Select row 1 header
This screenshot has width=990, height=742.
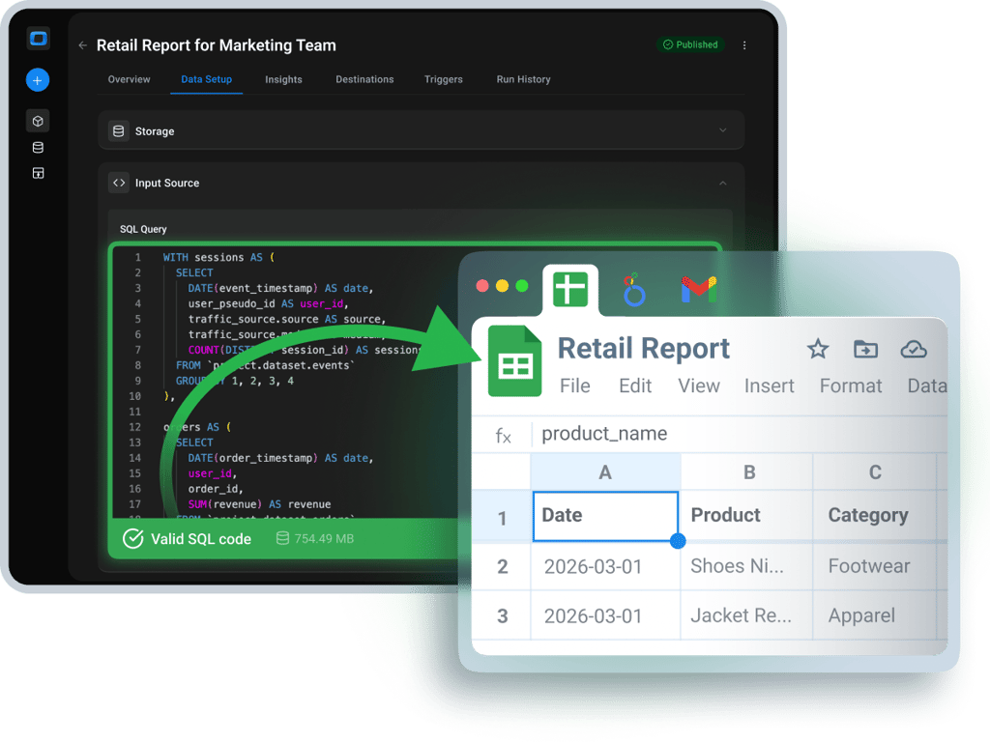coord(502,518)
